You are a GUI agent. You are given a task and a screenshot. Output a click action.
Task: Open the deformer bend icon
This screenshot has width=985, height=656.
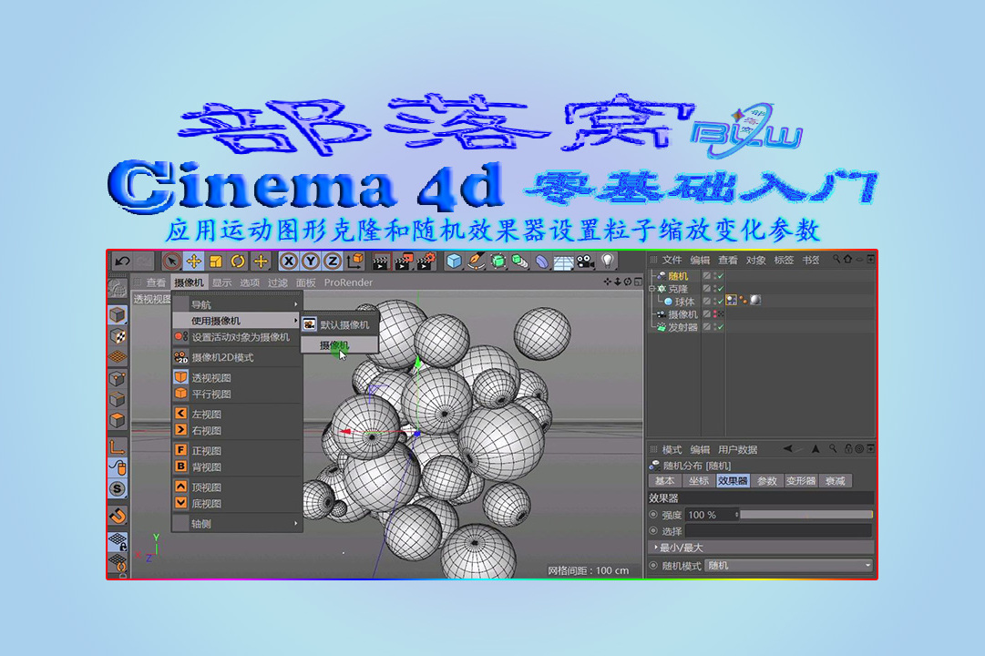[x=541, y=261]
